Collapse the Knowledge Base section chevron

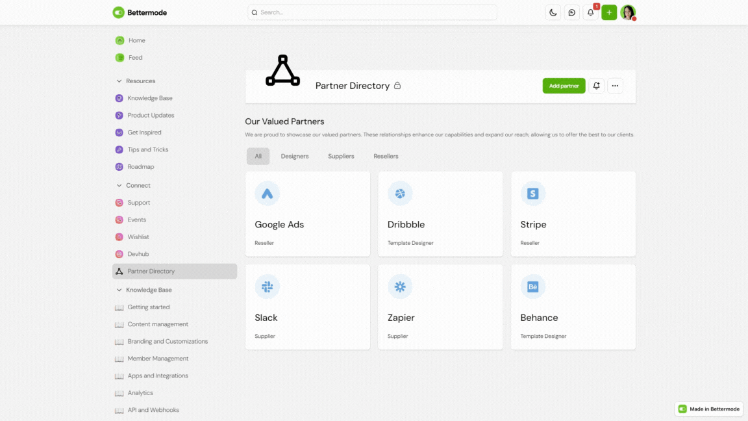point(119,290)
